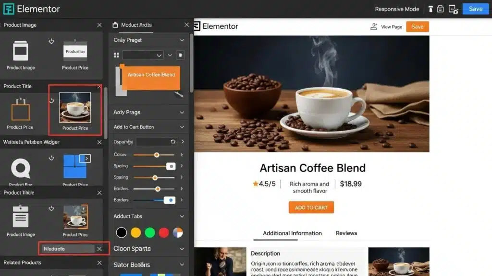Screen dimensions: 492x276
Task: Switch to the Reviews tab
Action: coord(346,233)
